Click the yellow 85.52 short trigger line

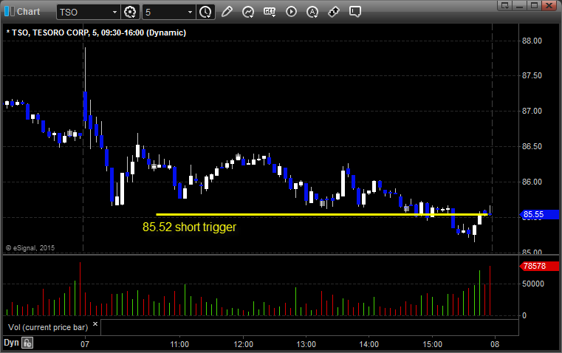pos(322,215)
